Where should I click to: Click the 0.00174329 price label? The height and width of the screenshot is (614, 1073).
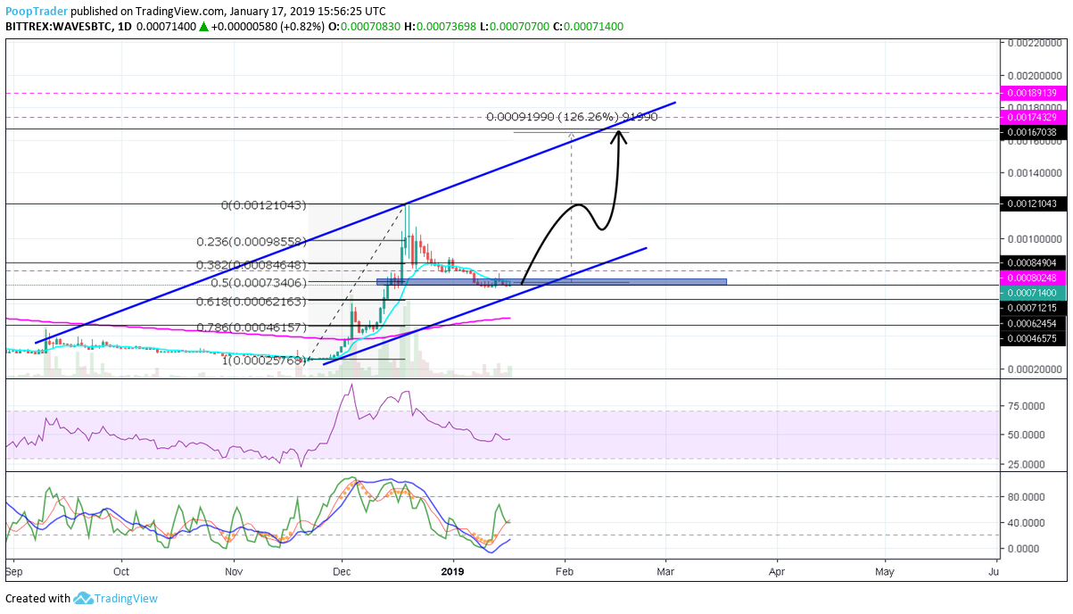tap(1031, 118)
